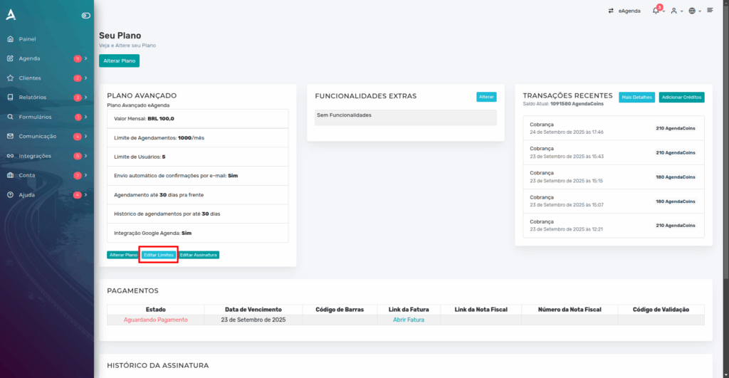729x378 pixels.
Task: Expand the Relatórios sidebar chevron
Action: pos(86,98)
